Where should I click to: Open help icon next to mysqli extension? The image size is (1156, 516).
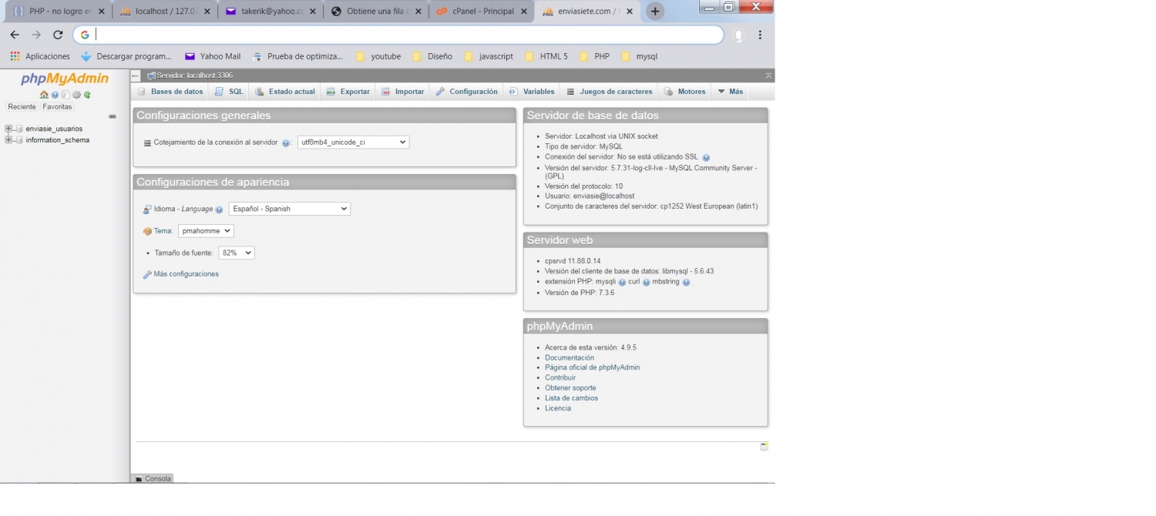(622, 283)
